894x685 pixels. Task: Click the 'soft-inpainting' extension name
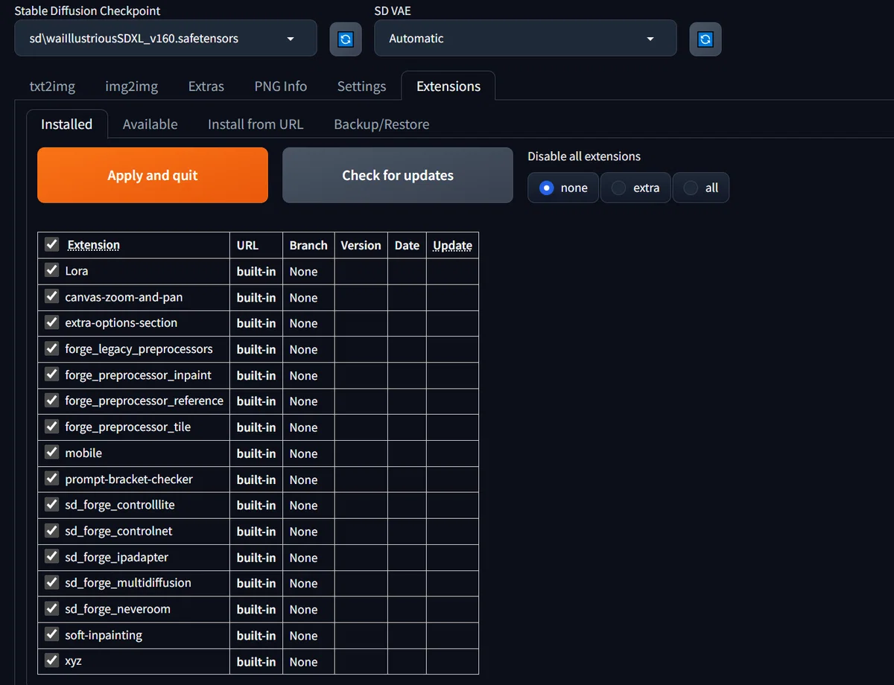point(104,635)
